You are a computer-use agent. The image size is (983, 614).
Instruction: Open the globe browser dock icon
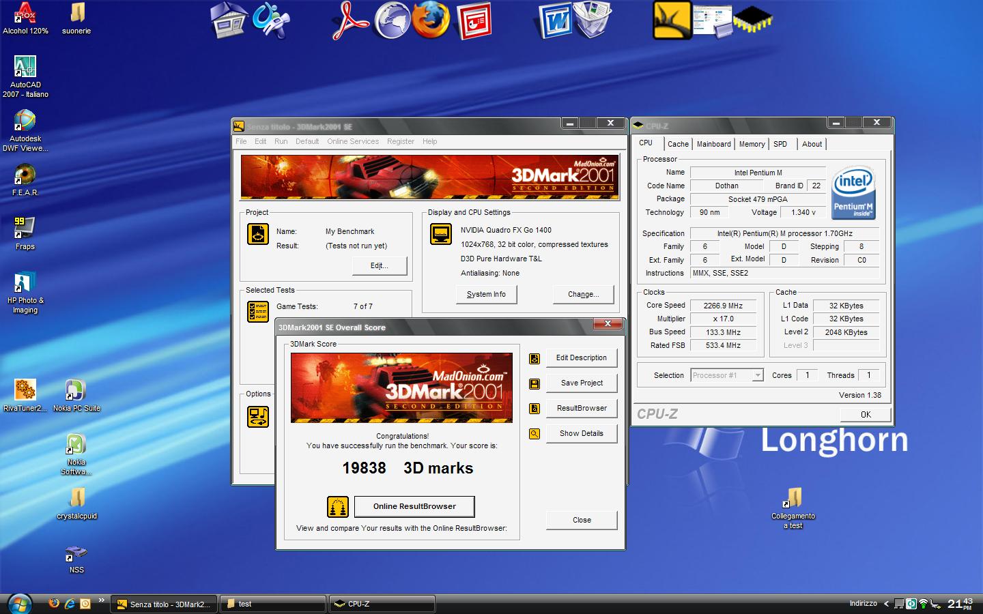(393, 20)
